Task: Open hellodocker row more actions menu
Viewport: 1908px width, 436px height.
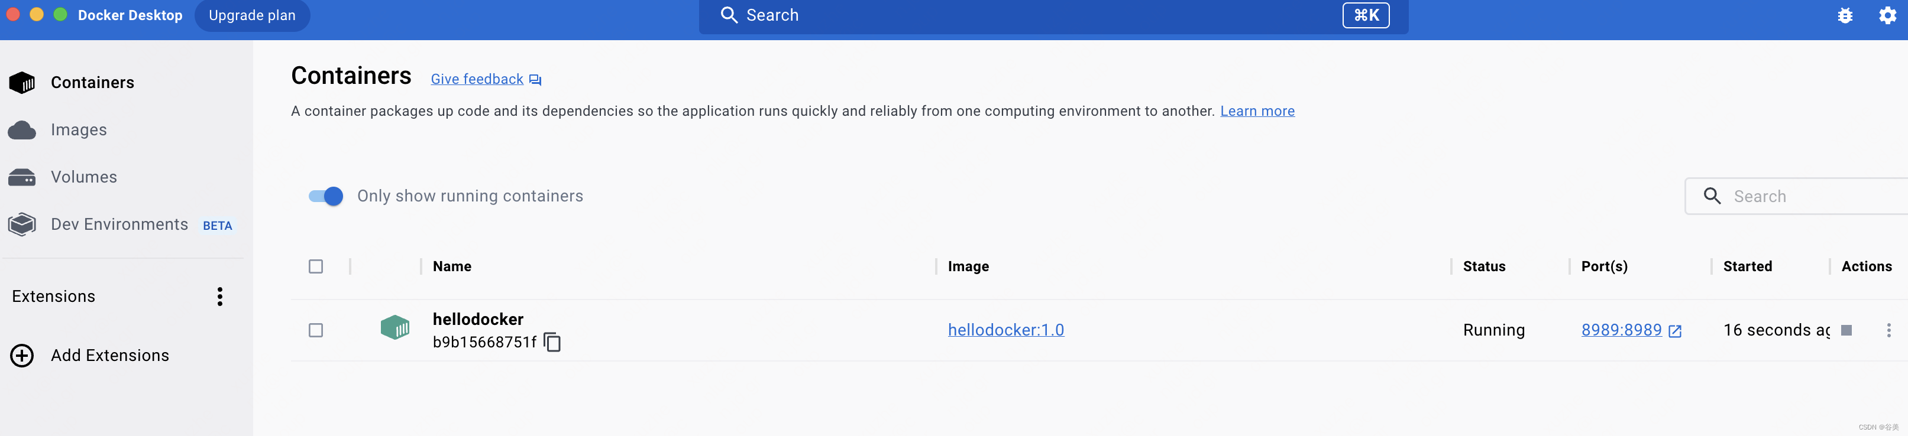Action: point(1888,330)
